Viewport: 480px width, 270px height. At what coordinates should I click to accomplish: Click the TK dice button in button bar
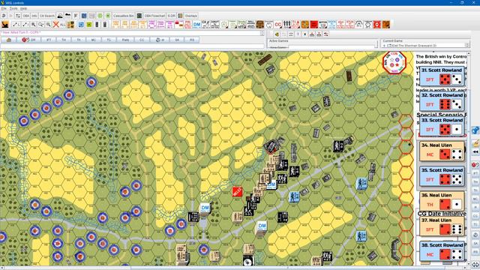tap(79, 40)
